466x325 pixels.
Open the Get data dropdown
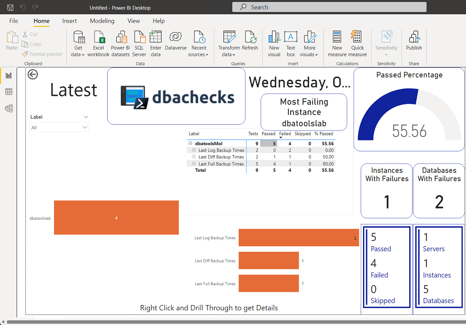78,44
